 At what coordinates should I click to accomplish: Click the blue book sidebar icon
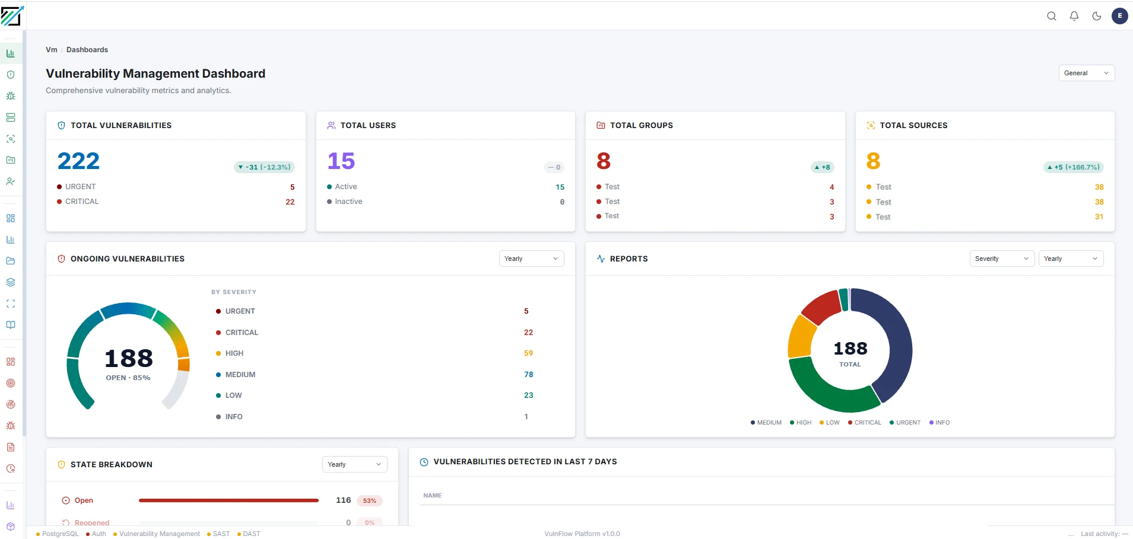click(x=11, y=325)
